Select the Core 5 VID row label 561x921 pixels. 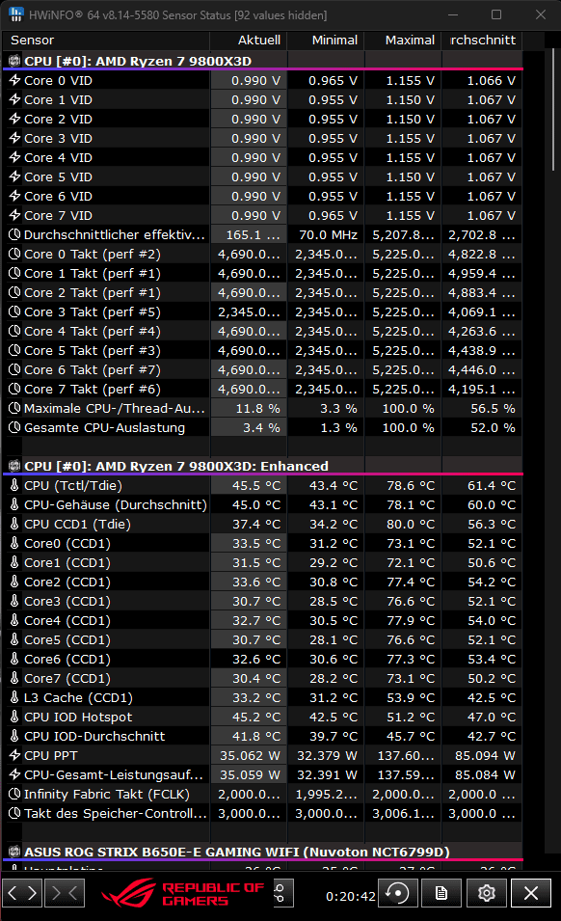click(58, 176)
